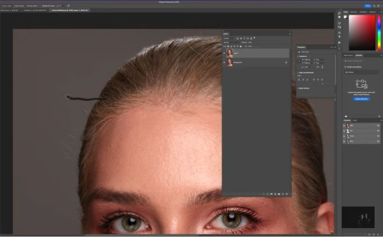Filter layers by type layers icon

click(244, 38)
